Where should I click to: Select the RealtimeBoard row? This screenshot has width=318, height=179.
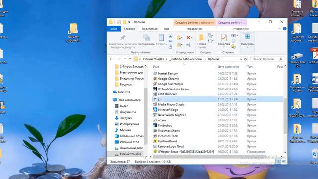[218, 141]
